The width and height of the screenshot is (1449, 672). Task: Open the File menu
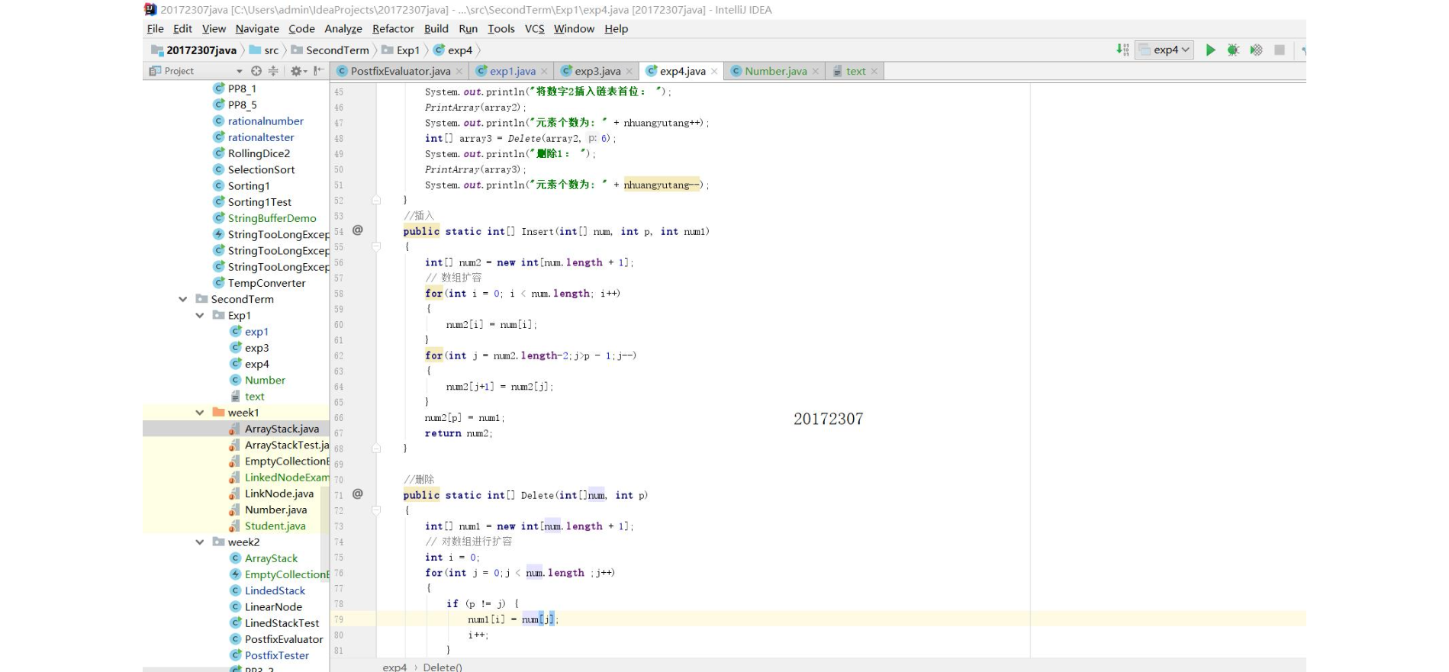coord(155,29)
